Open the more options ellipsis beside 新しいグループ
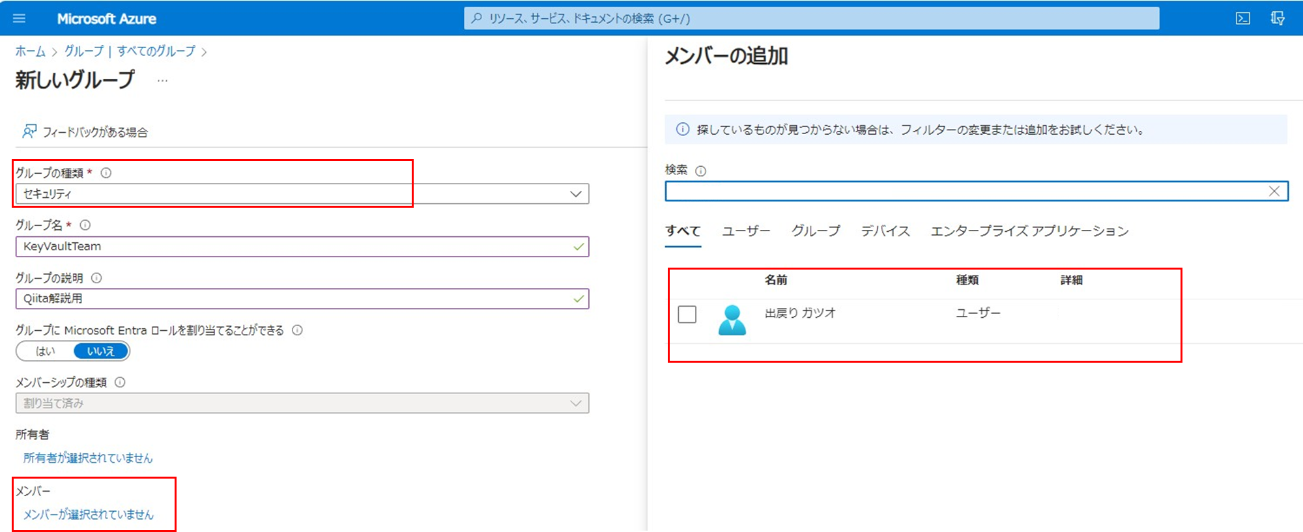Viewport: 1303px width, 532px height. click(x=162, y=81)
